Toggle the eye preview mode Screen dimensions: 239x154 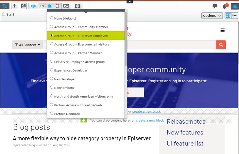[33, 6]
